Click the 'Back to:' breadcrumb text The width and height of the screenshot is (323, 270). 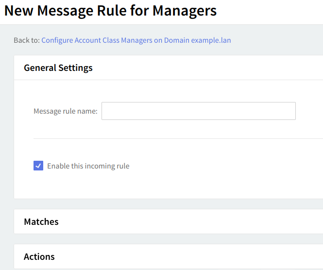[27, 40]
